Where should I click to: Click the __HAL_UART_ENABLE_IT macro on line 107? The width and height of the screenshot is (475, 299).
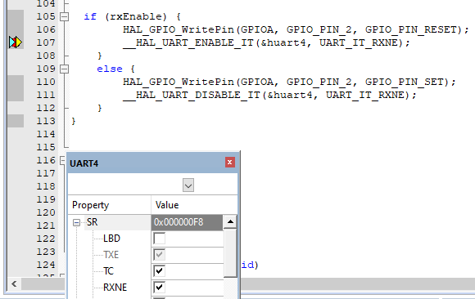click(188, 42)
